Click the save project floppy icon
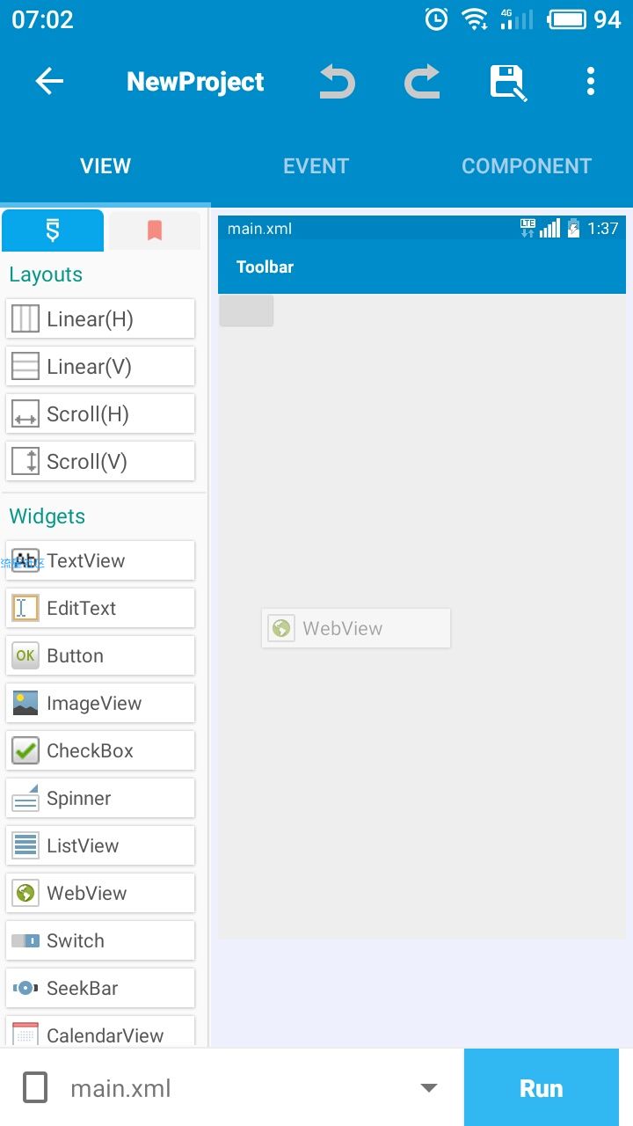This screenshot has width=633, height=1126. (508, 83)
